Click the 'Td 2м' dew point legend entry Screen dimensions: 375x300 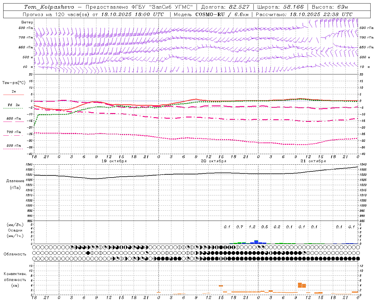tap(14, 105)
